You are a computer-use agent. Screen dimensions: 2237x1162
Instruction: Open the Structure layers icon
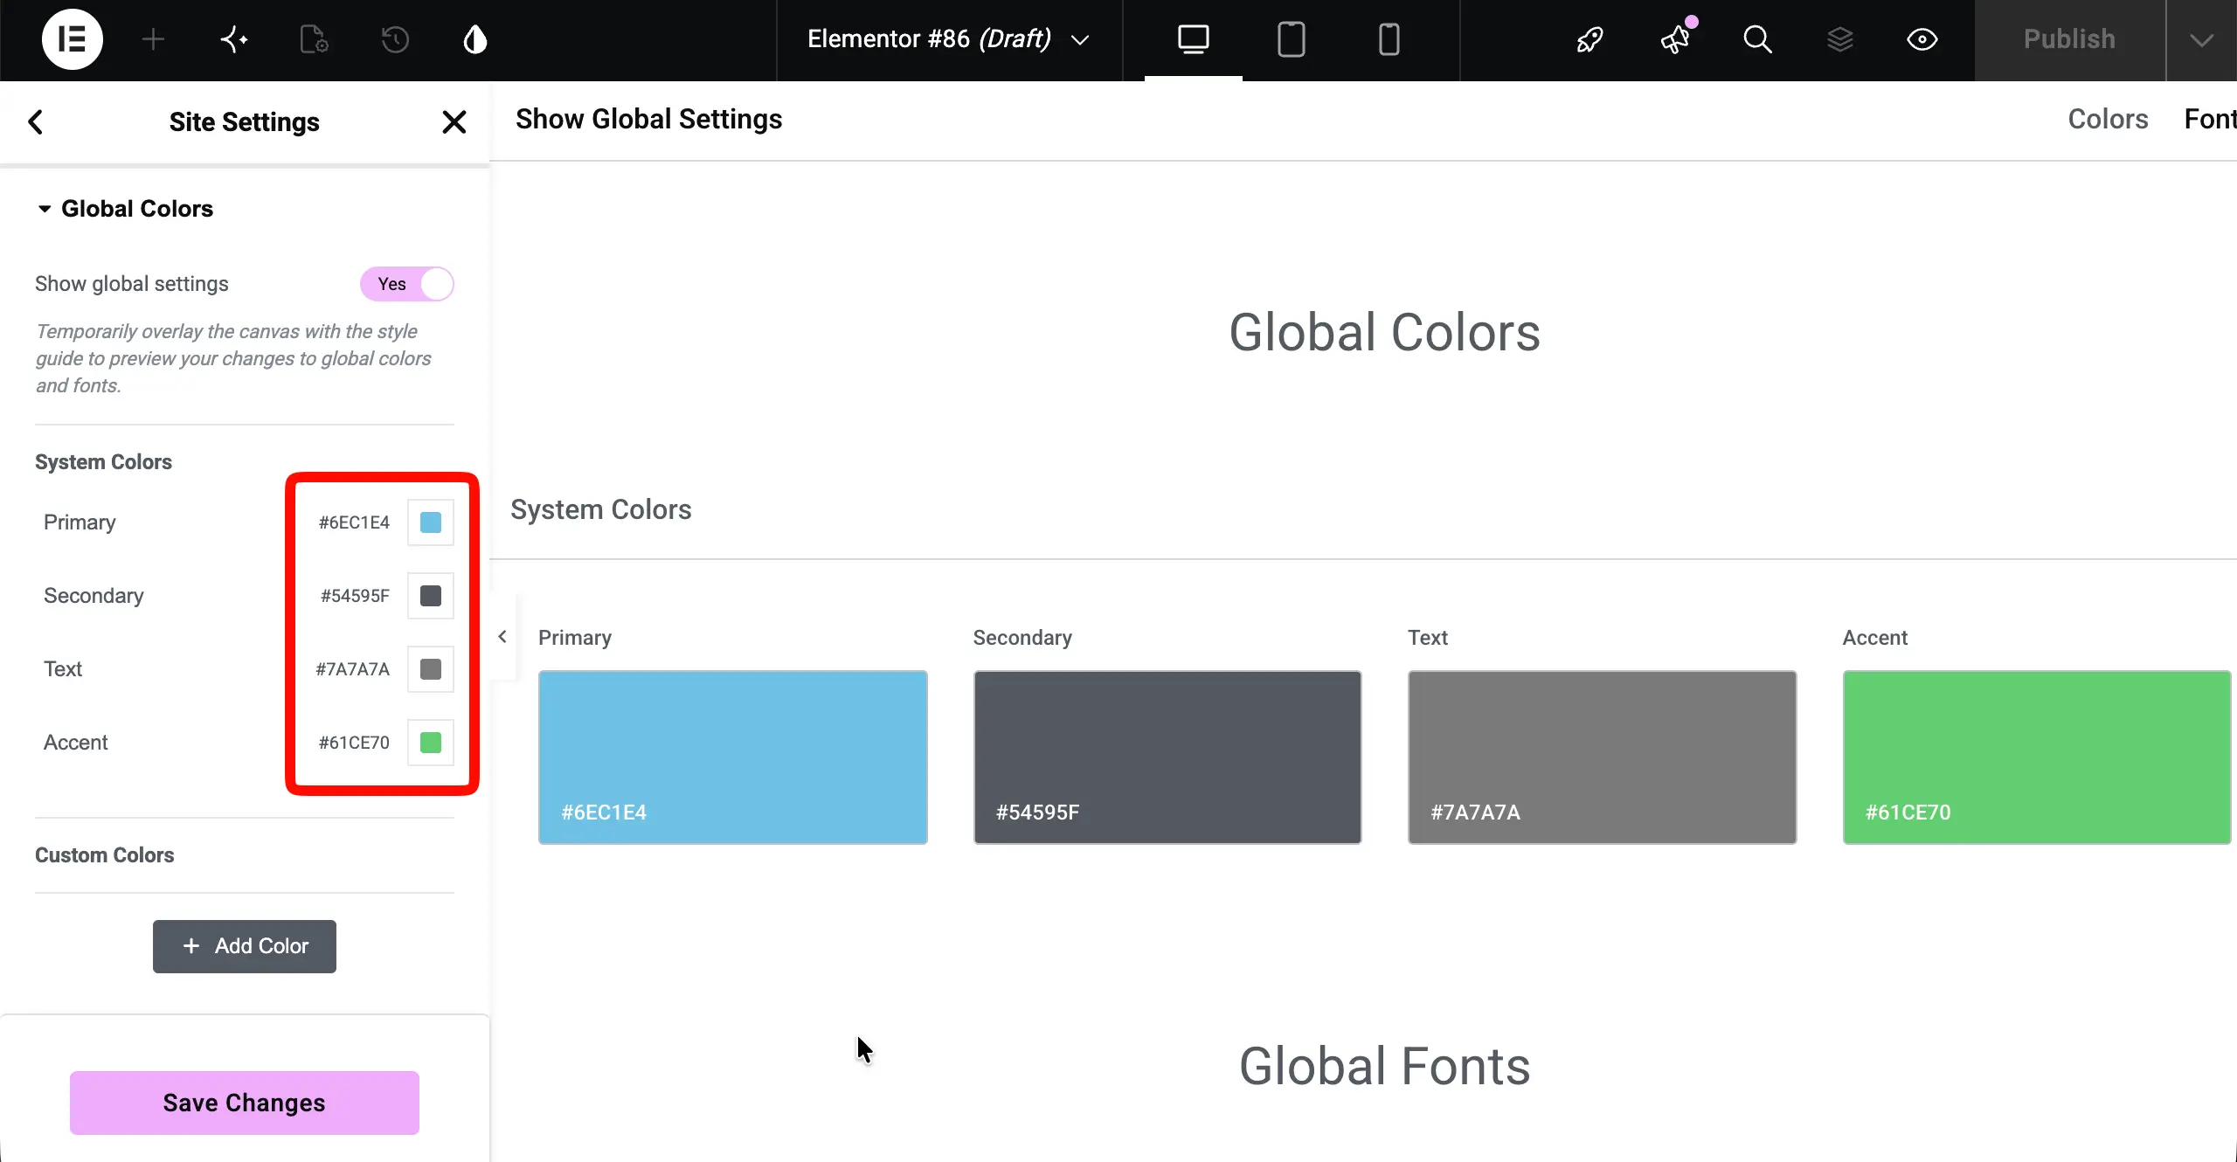pyautogui.click(x=1839, y=39)
